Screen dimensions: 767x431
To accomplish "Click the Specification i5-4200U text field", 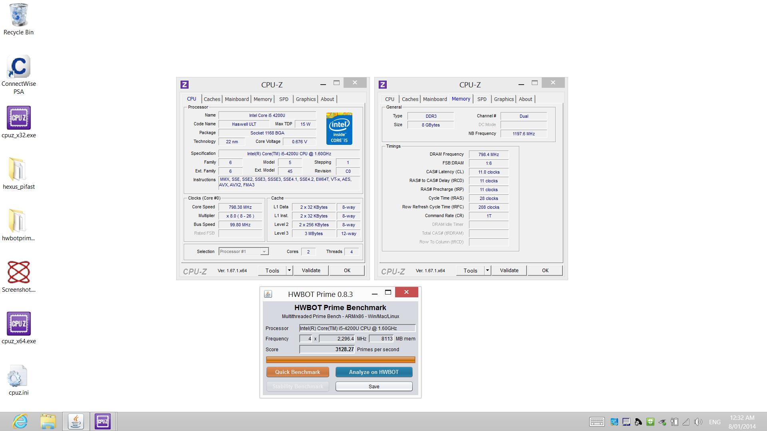I will [x=289, y=154].
